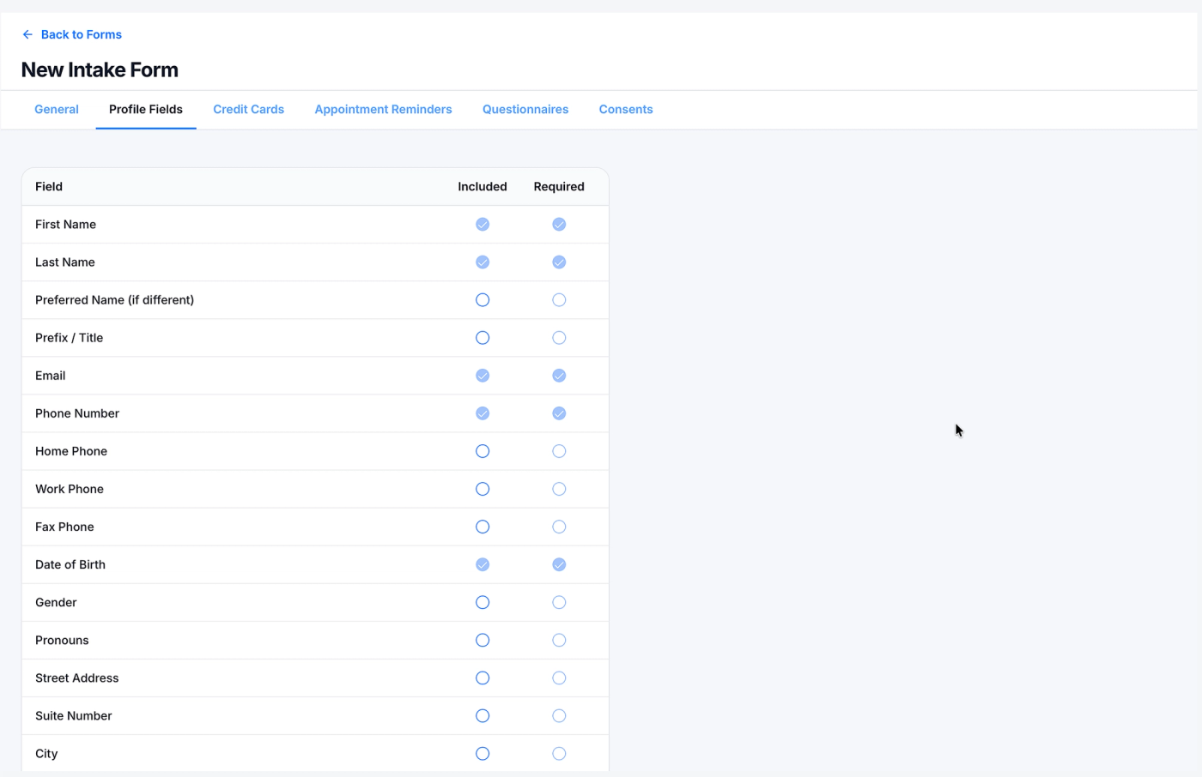This screenshot has height=777, width=1202.
Task: Mark Pronouns as required
Action: pos(559,640)
